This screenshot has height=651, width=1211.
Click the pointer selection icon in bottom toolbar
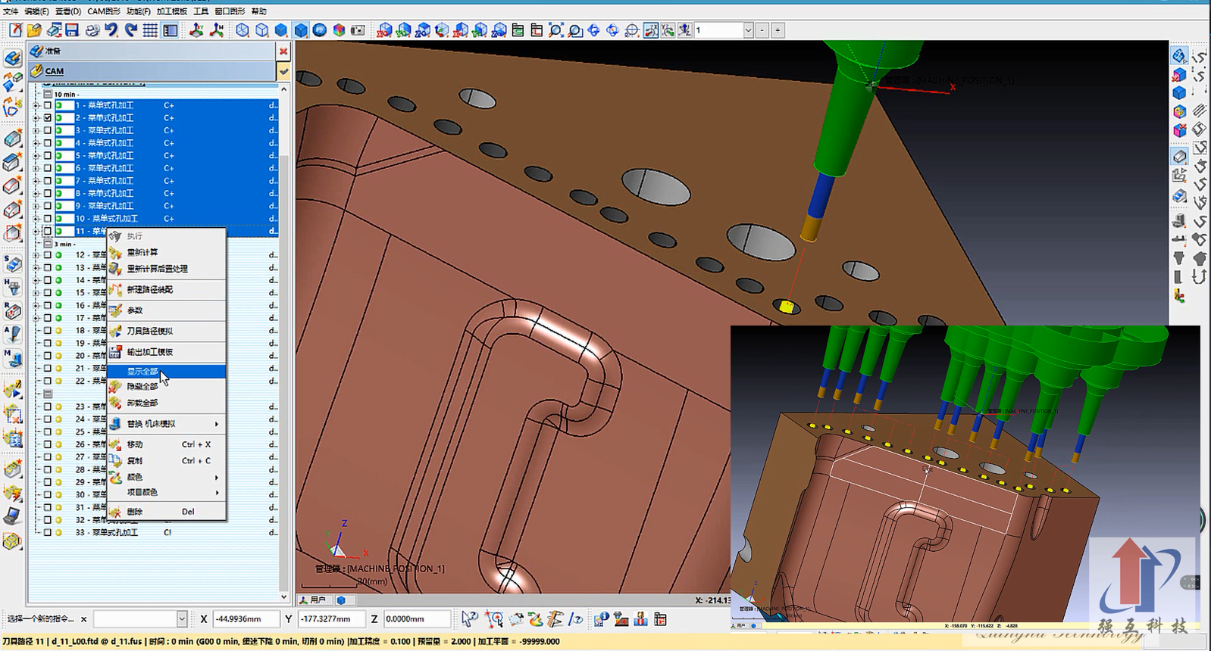(x=470, y=619)
